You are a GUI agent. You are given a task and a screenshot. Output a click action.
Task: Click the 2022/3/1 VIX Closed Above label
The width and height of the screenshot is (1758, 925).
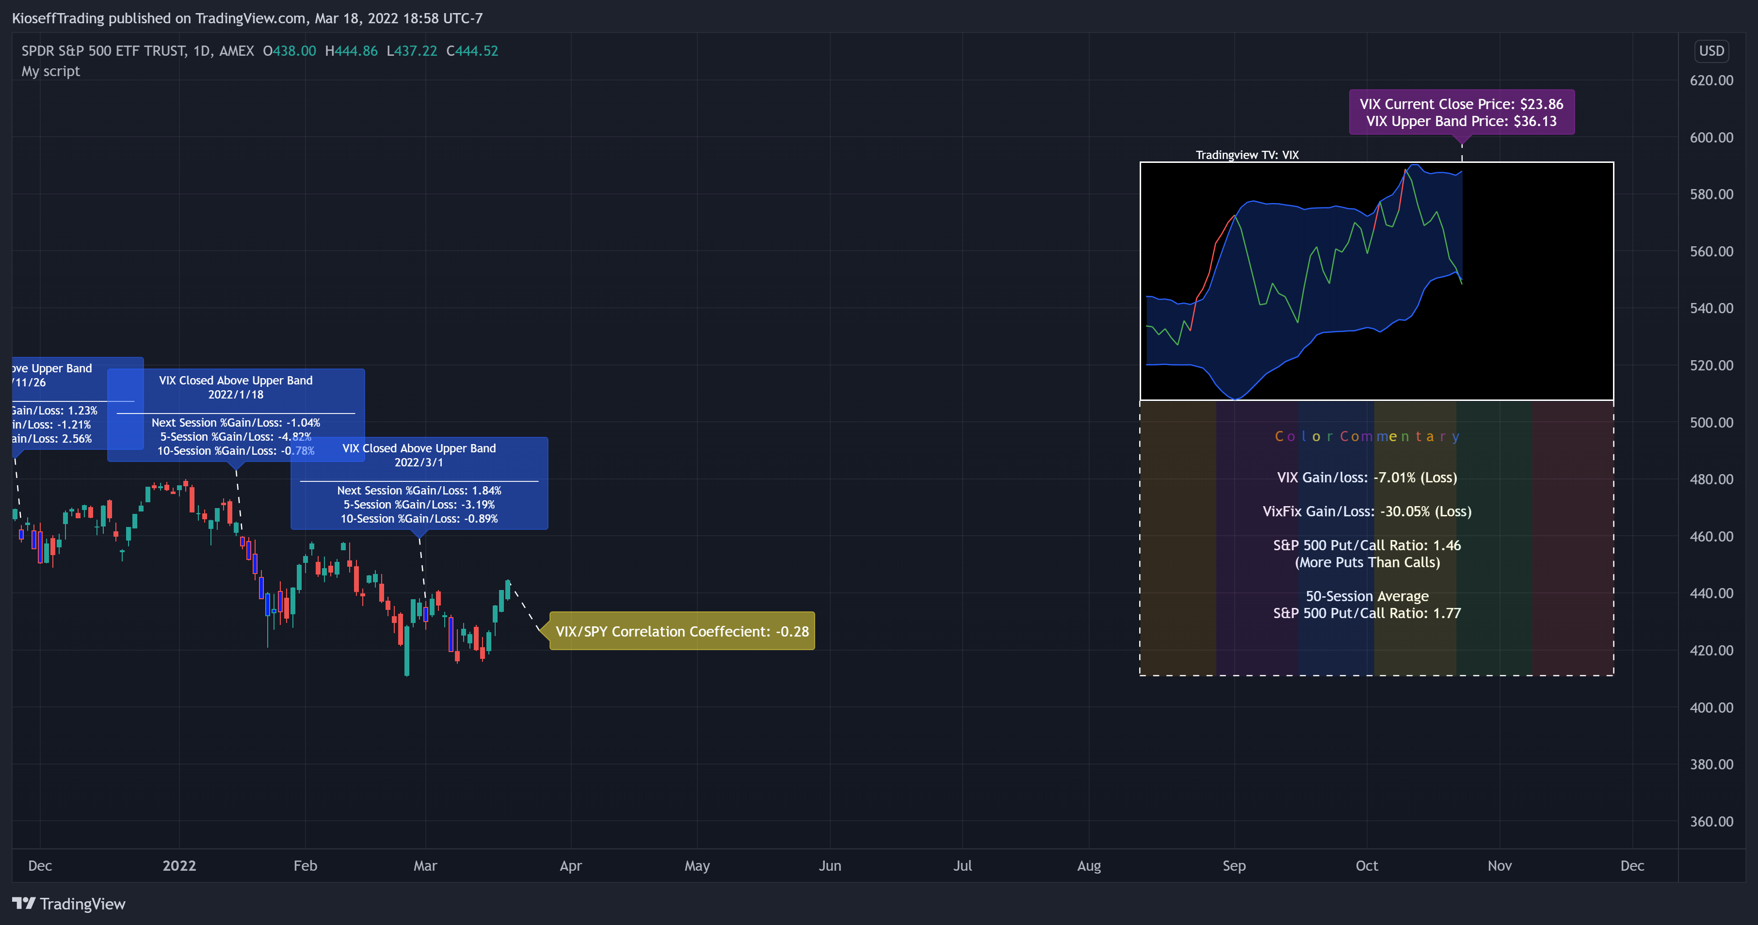tap(419, 483)
